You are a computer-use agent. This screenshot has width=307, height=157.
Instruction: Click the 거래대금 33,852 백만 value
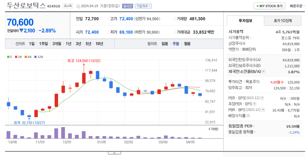click(204, 32)
